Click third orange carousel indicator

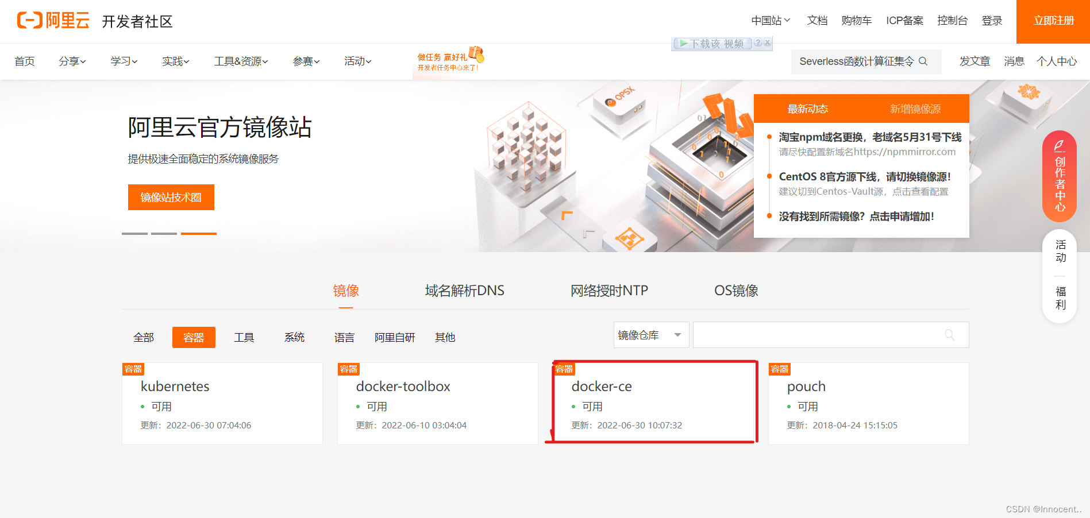(x=199, y=234)
